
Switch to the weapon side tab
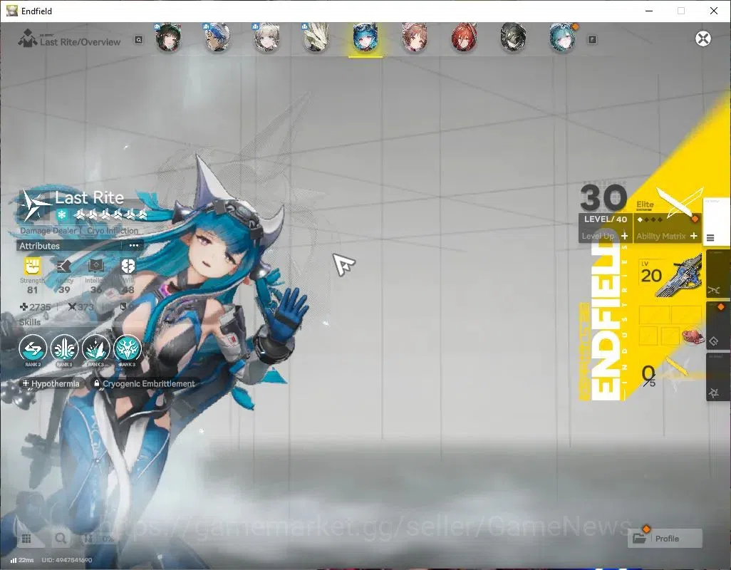(x=717, y=274)
